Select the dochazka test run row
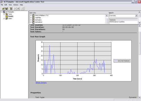Viewport: 141px width, 101px height. click(38, 20)
